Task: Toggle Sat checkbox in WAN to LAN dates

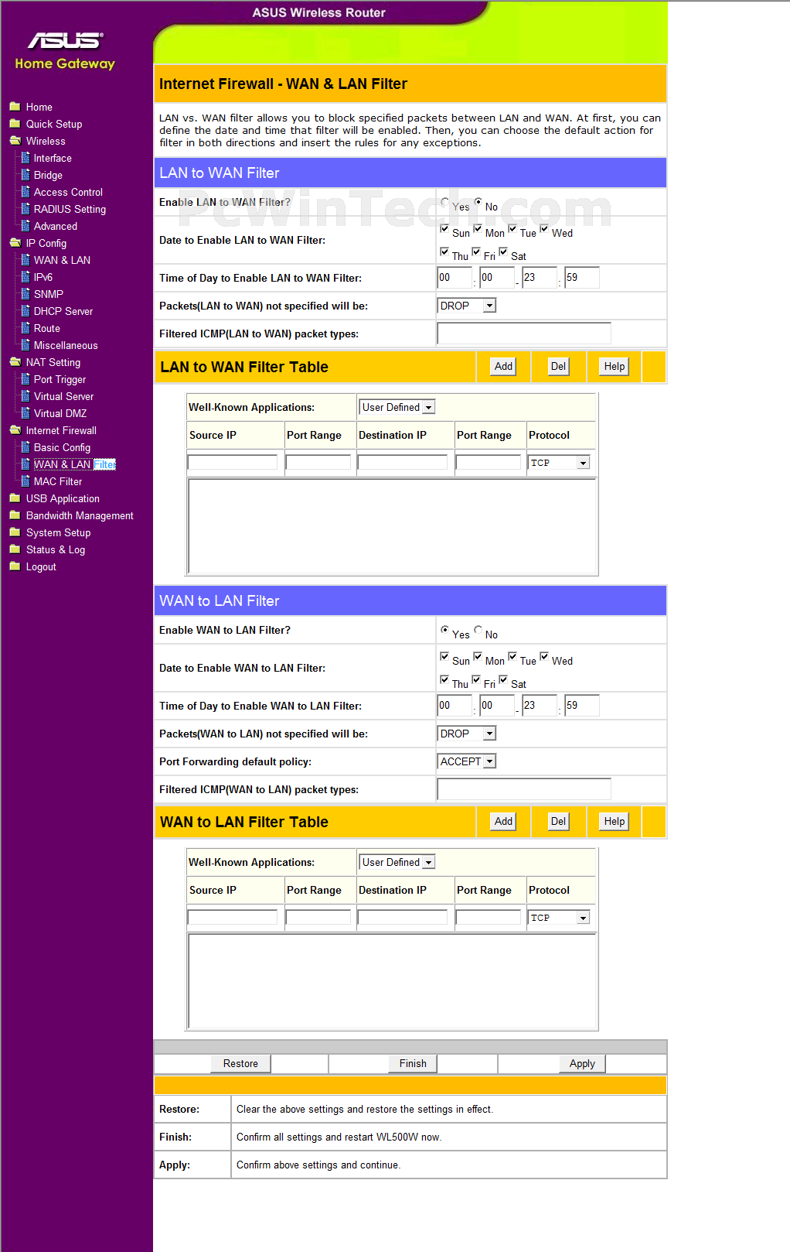Action: point(503,679)
